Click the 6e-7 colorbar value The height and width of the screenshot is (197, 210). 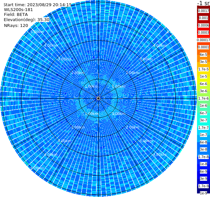[204, 113]
